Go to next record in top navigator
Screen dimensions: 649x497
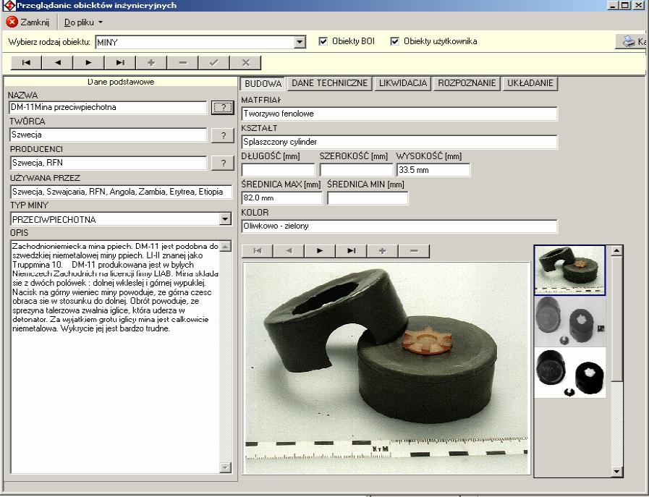(x=88, y=62)
